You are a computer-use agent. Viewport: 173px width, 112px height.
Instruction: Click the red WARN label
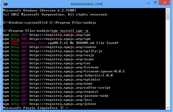[x=15, y=43]
